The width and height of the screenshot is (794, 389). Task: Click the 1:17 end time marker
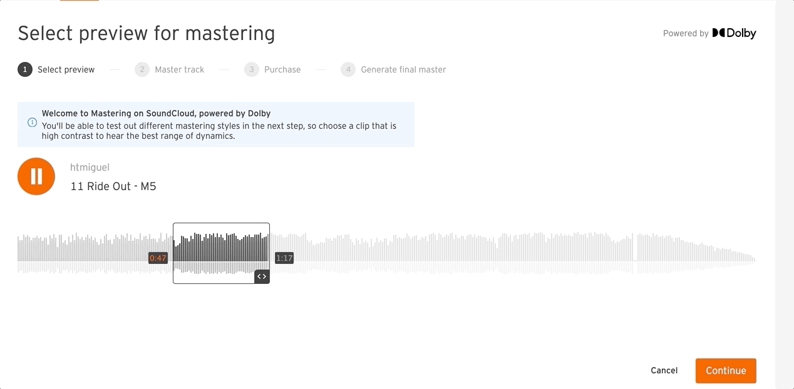coord(284,258)
